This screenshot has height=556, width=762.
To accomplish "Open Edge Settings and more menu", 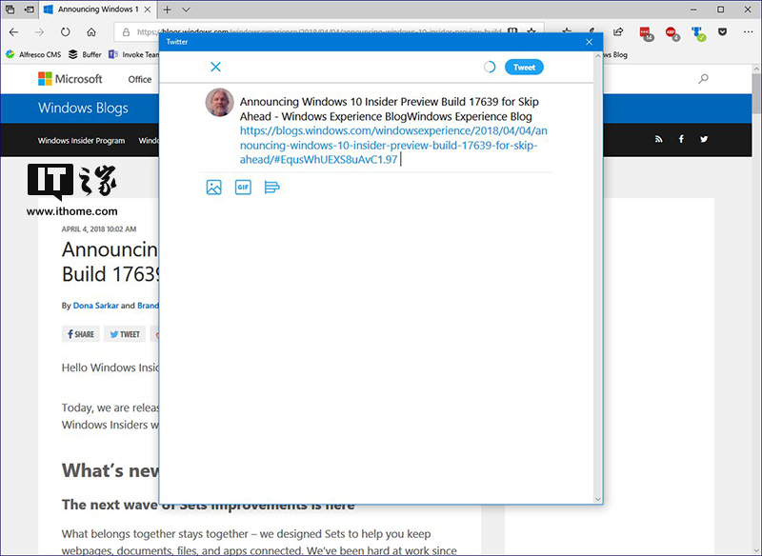I will coord(748,32).
